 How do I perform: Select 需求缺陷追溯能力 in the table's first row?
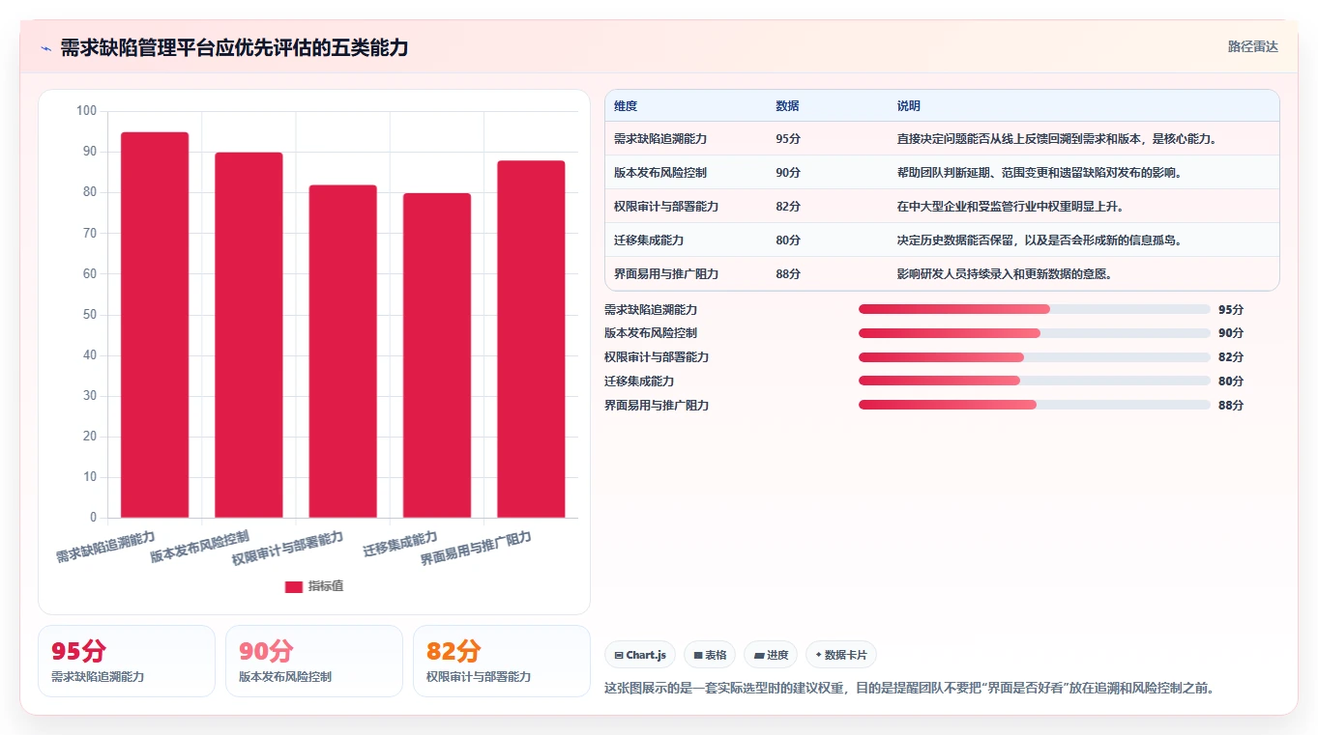(x=660, y=139)
